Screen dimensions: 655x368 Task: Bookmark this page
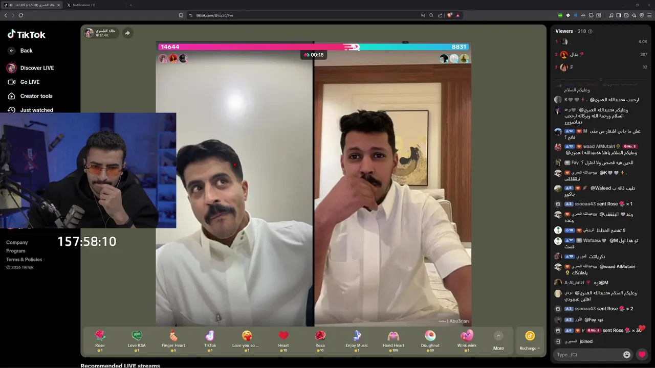coord(181,15)
